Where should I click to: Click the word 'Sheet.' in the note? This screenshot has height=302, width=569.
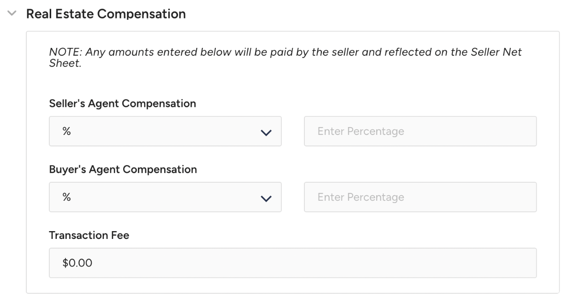pyautogui.click(x=65, y=63)
